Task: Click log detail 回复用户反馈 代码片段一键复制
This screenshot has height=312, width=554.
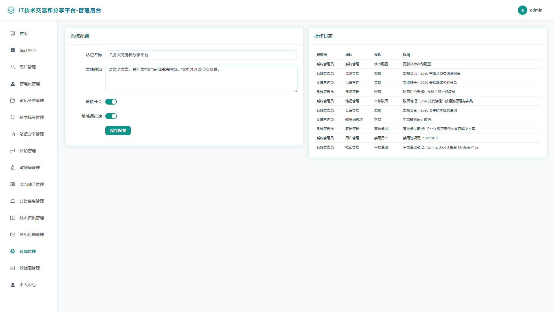Action: coord(429,92)
